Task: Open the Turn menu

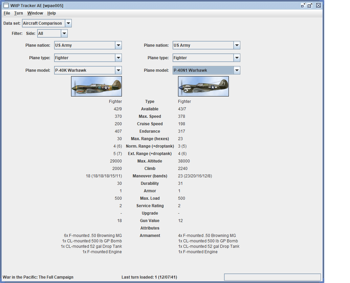Action: 19,13
